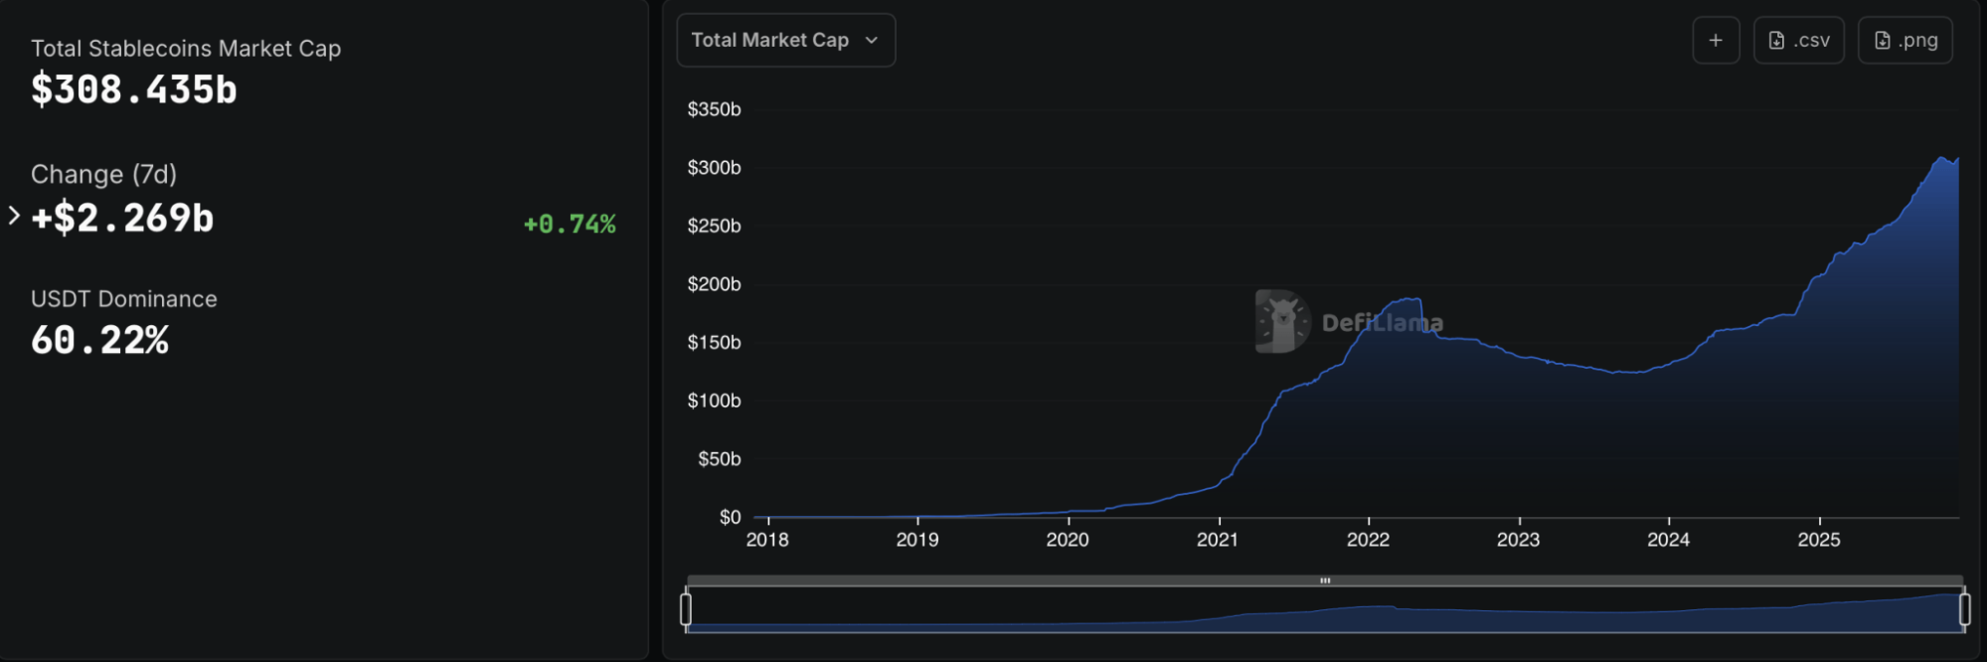This screenshot has height=662, width=1987.
Task: Download chart data via the .csv label
Action: pos(1812,41)
